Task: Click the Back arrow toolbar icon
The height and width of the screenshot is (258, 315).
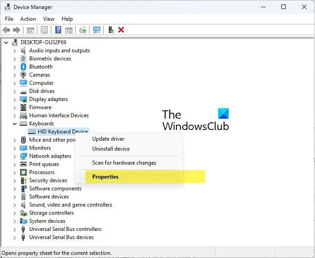Action: click(6, 30)
